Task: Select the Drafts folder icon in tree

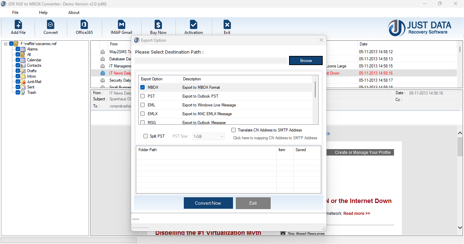Action: tap(23, 71)
